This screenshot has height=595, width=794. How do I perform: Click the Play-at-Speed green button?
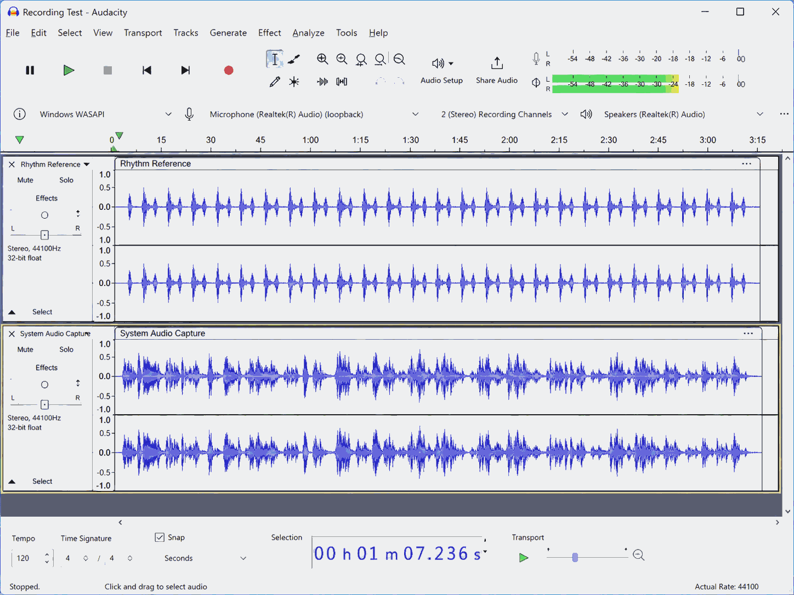[524, 557]
